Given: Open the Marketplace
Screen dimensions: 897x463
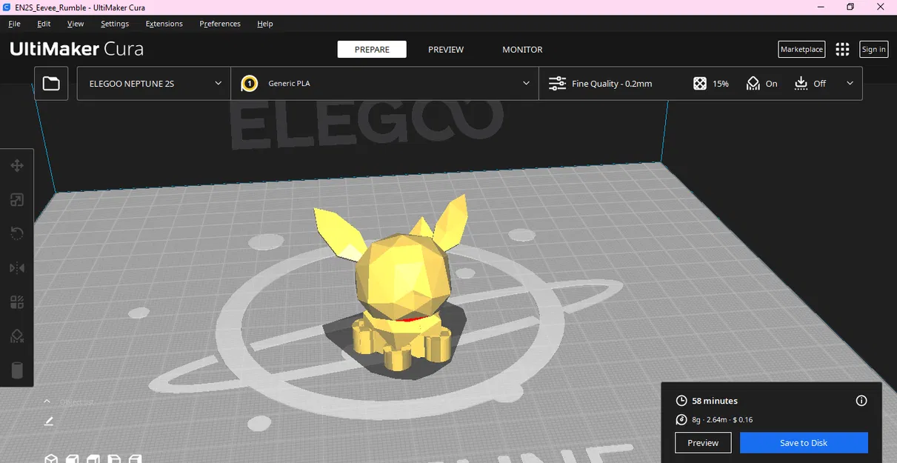Looking at the screenshot, I should tap(801, 49).
